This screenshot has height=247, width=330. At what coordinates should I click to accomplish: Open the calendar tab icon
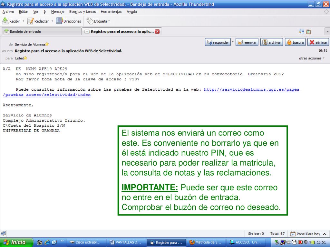[301, 32]
